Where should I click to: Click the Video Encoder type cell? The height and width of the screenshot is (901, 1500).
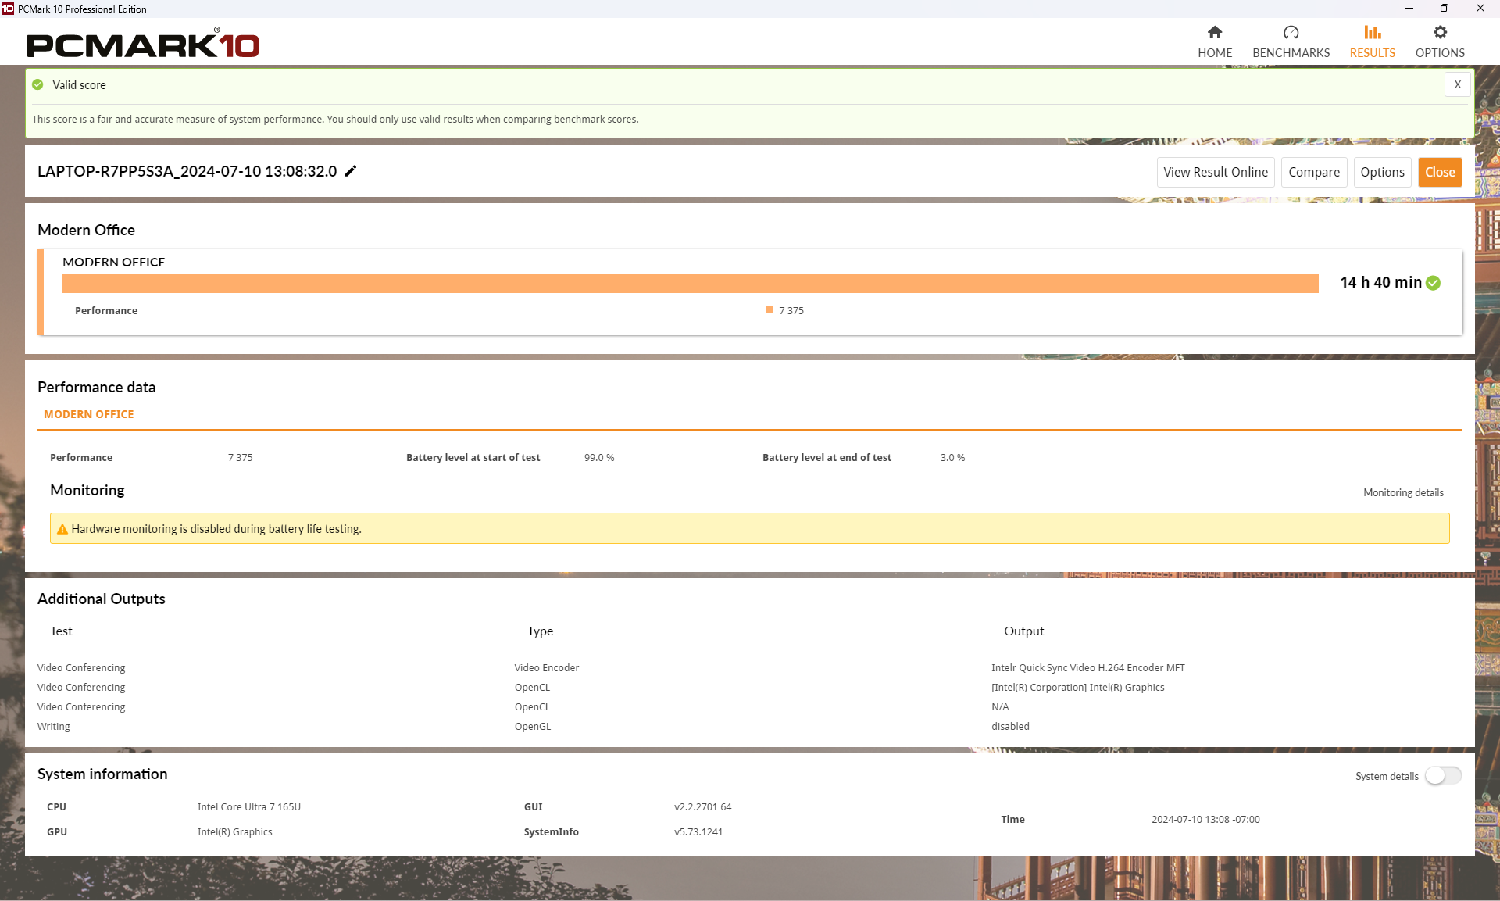pyautogui.click(x=547, y=667)
